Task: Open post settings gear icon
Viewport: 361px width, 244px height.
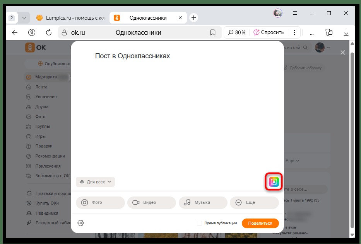Action: (80, 223)
